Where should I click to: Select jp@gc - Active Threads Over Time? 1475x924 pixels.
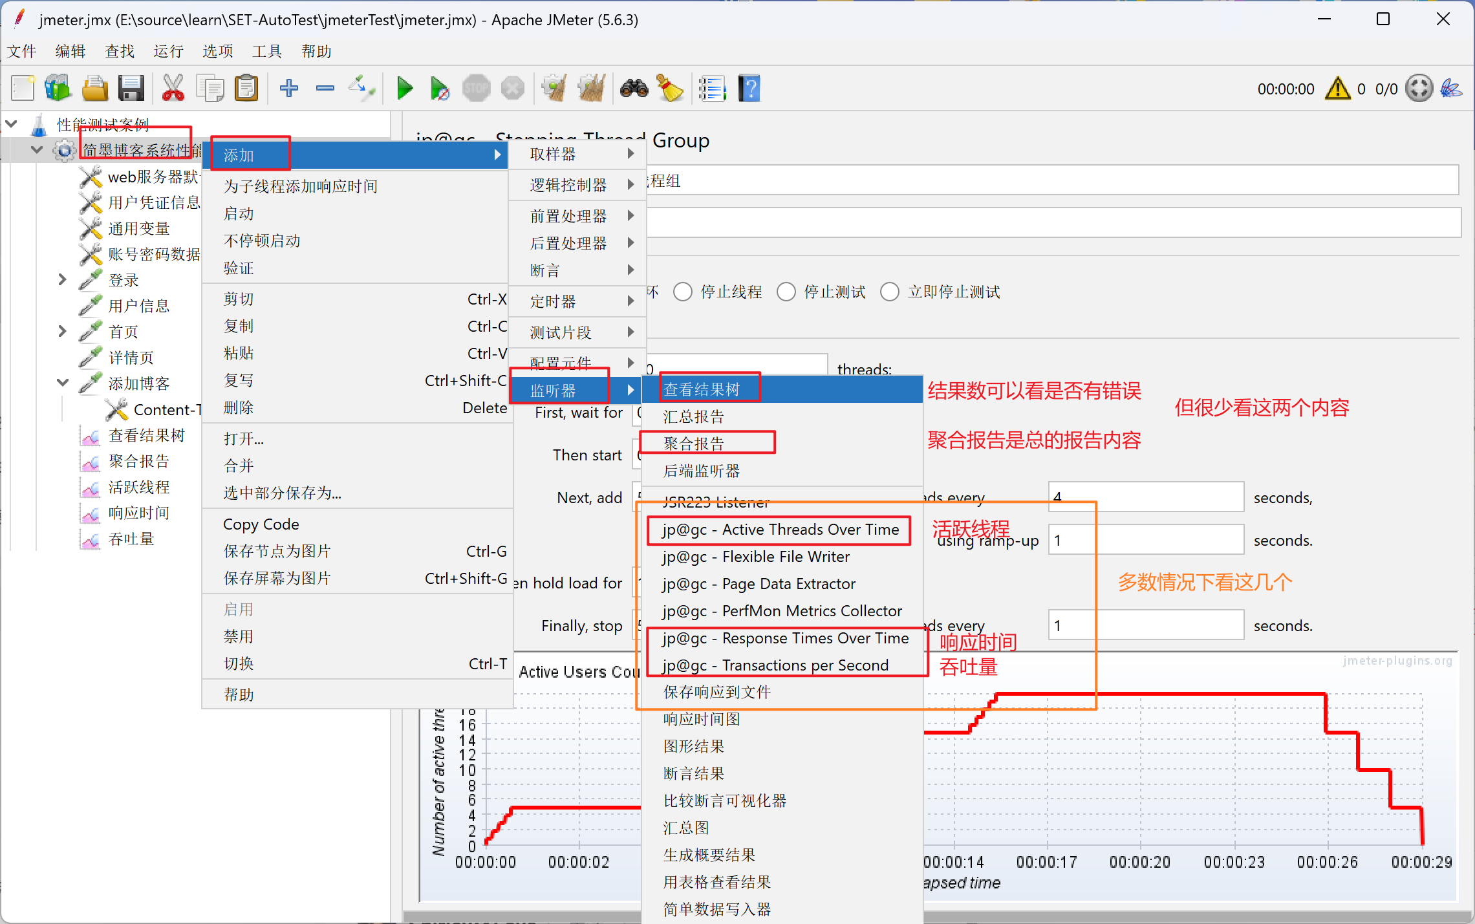[x=782, y=530]
